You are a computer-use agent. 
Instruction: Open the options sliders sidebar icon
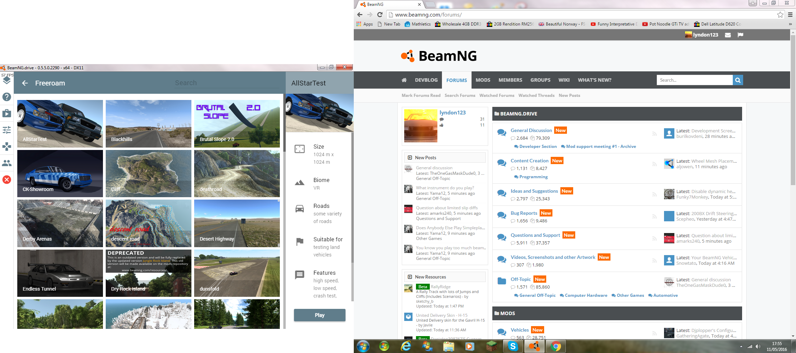(7, 130)
